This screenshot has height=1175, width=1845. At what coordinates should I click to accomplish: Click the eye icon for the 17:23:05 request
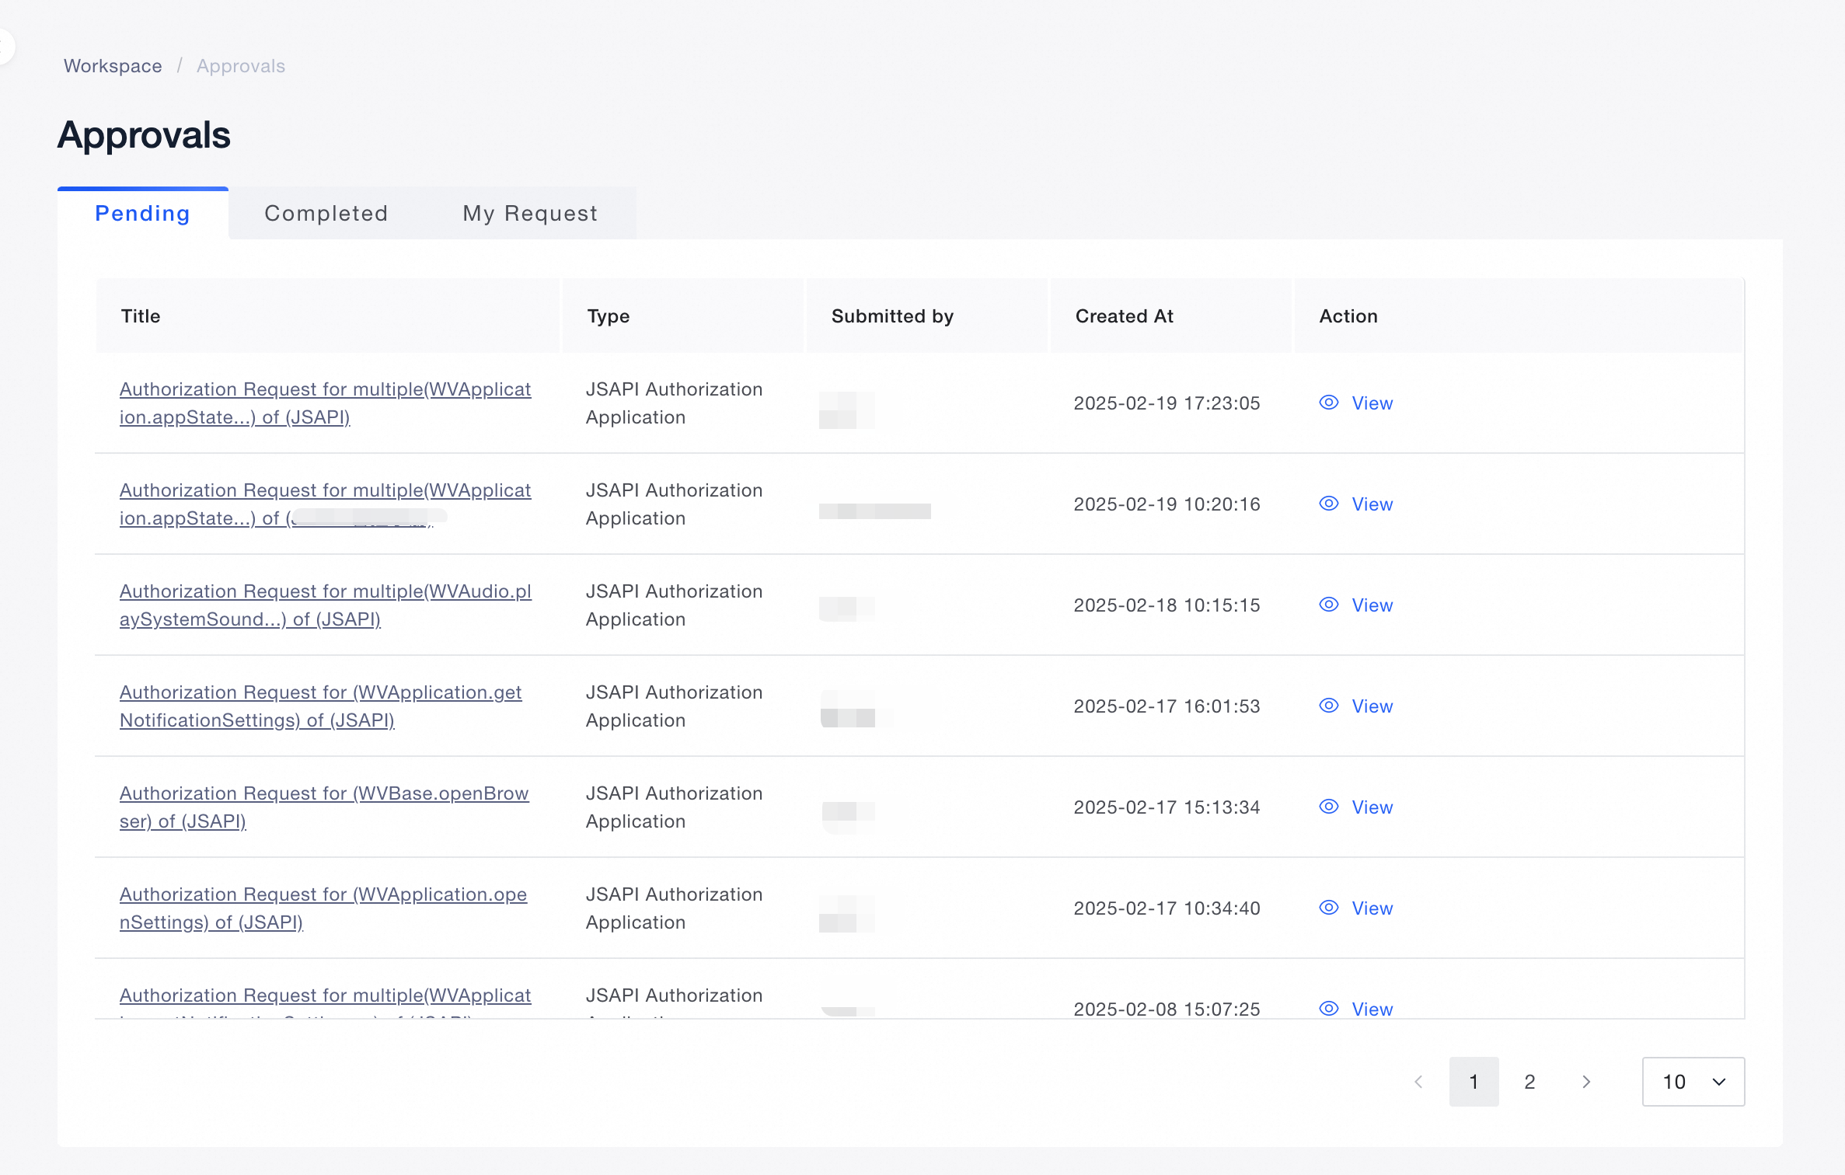pos(1328,403)
